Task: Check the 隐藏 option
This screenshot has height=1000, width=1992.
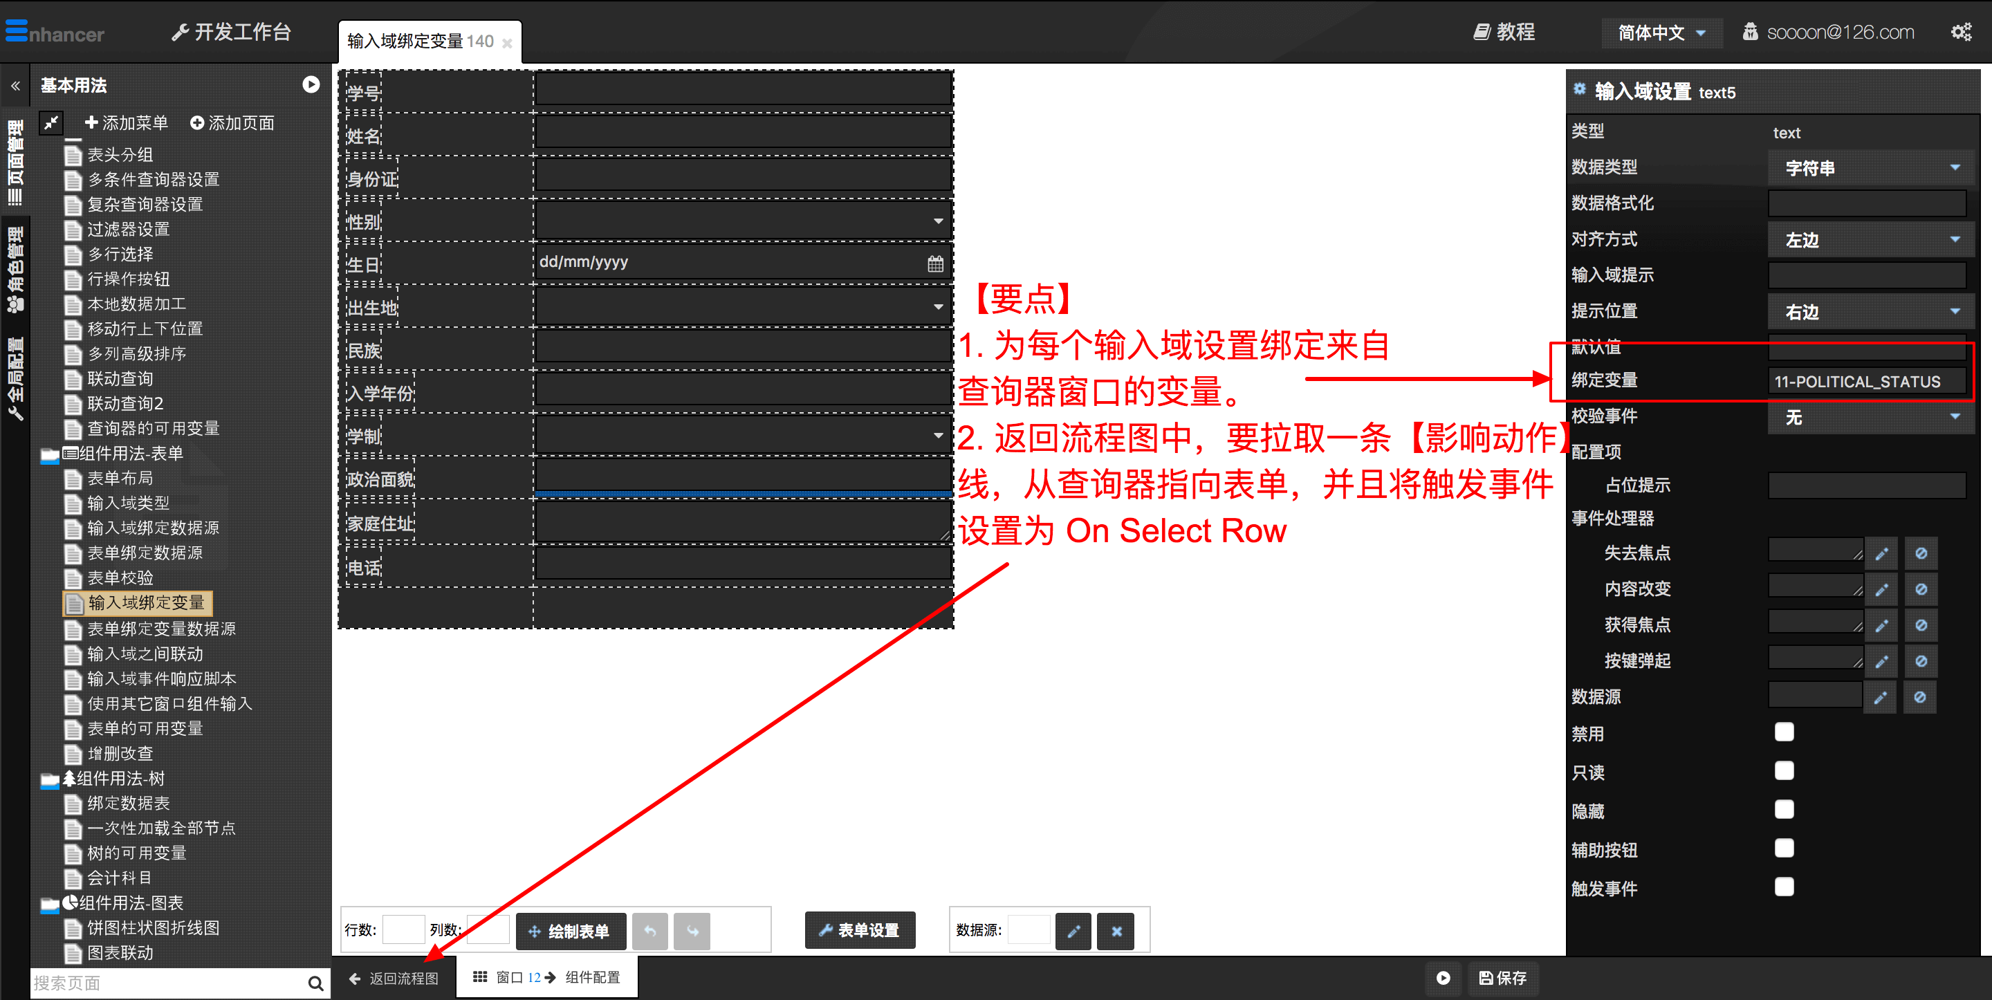Action: [1783, 810]
